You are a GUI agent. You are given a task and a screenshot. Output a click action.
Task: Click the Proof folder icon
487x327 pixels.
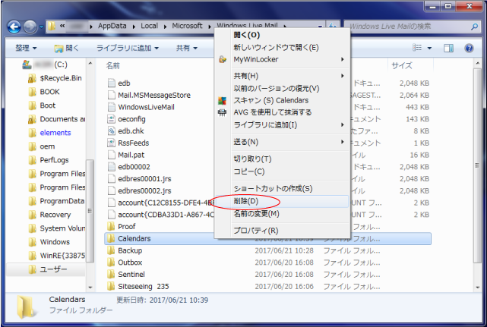pos(111,227)
